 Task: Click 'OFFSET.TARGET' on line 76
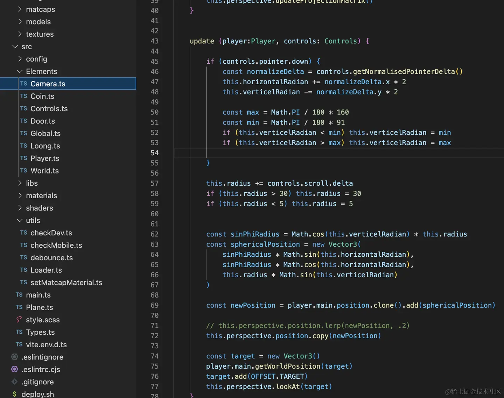point(277,376)
